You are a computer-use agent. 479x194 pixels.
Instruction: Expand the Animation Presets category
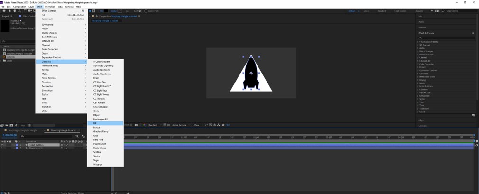pyautogui.click(x=418, y=42)
